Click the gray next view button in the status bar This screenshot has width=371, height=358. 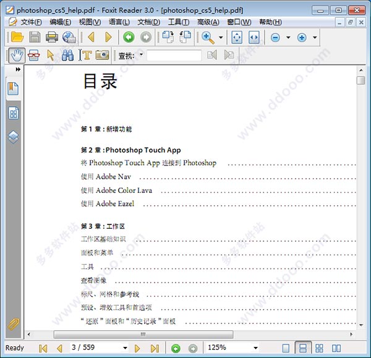tap(193, 348)
